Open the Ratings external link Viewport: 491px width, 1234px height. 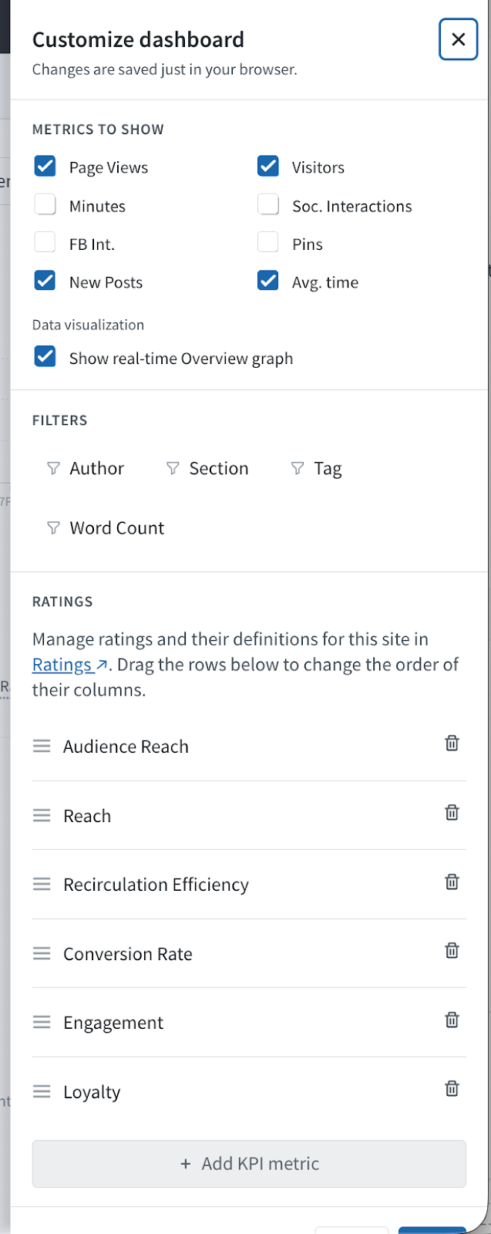(69, 665)
